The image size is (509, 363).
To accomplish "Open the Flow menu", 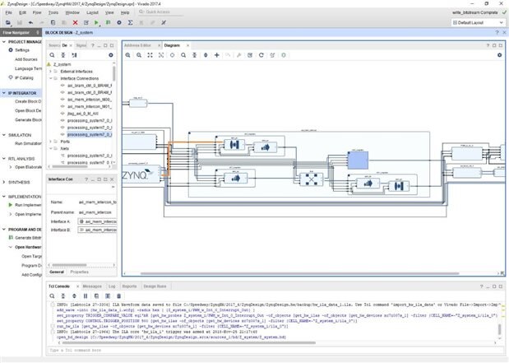I will 36,13.
